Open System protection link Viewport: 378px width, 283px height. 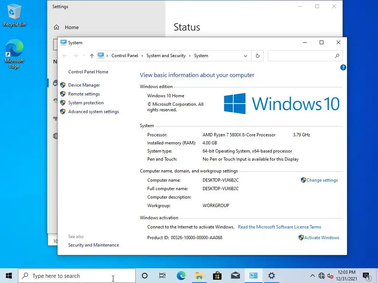click(86, 103)
